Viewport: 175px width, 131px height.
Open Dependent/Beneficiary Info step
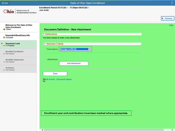17,35
